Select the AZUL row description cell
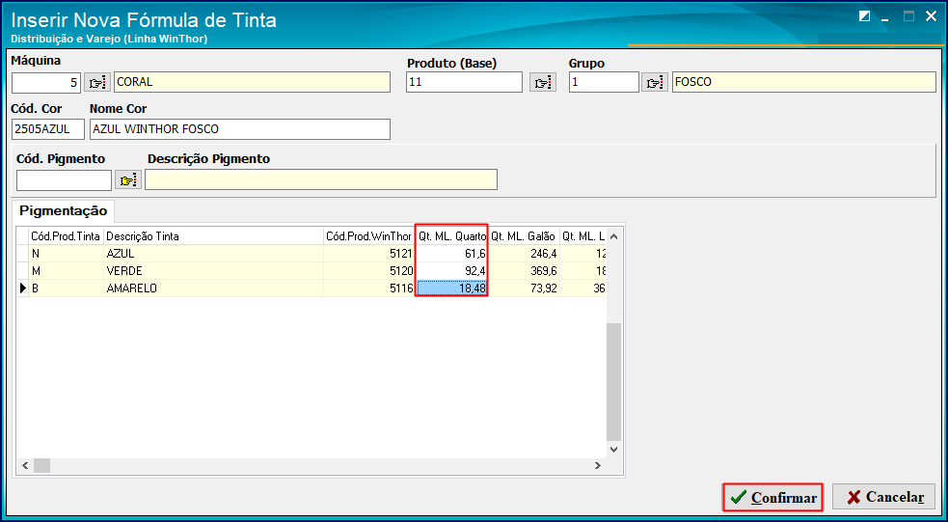This screenshot has height=522, width=948. click(213, 254)
